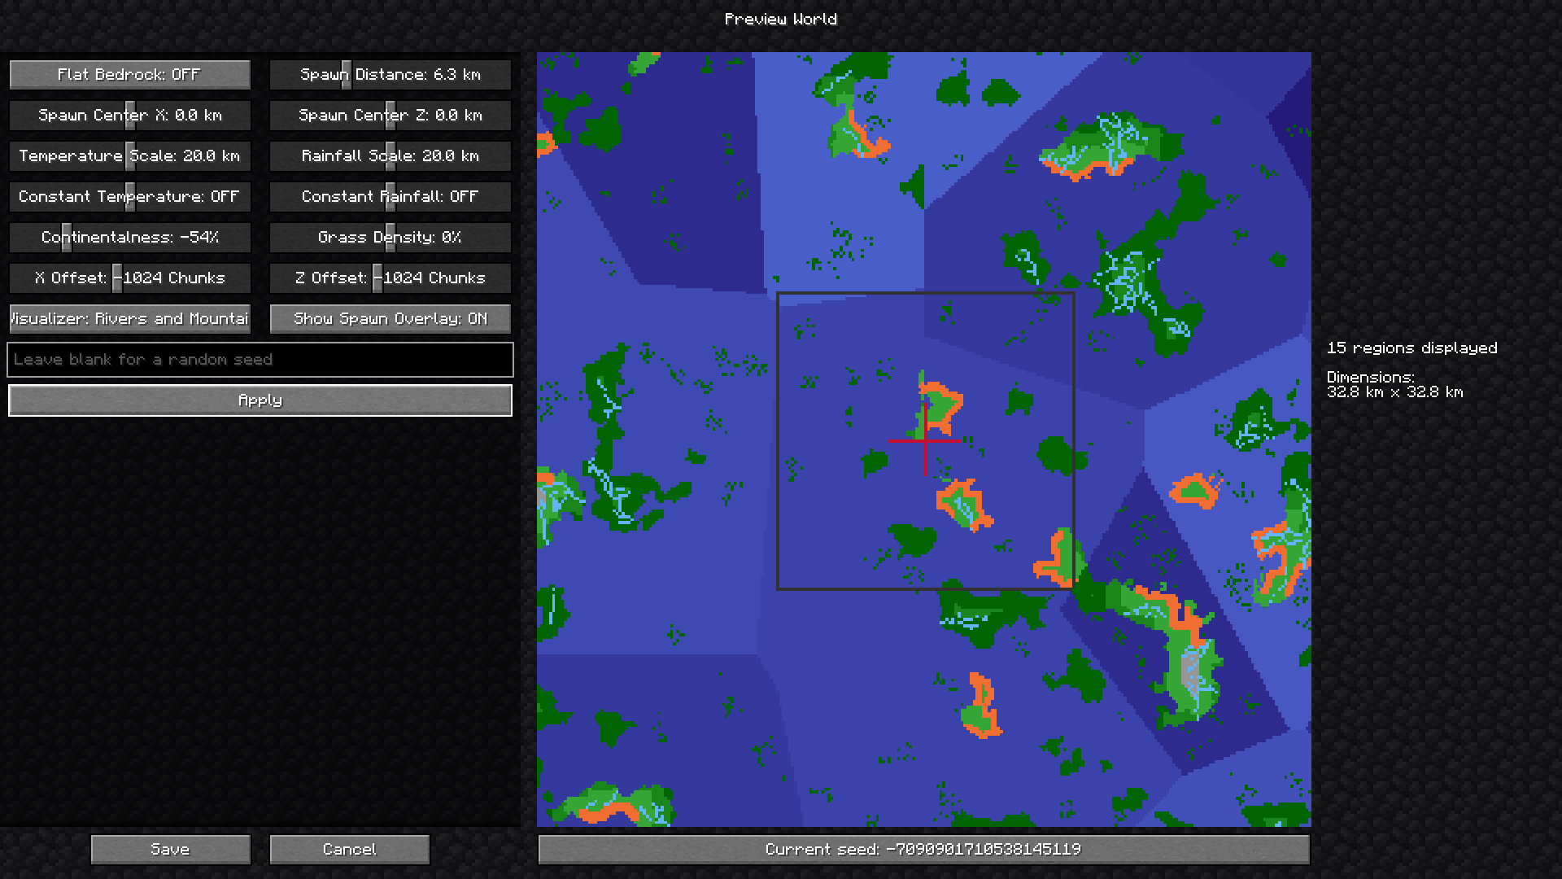Adjust the Grass Density slider
Image resolution: width=1562 pixels, height=879 pixels.
click(389, 237)
